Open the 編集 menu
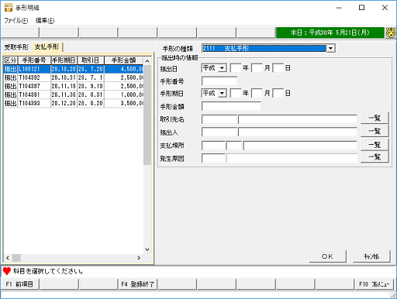397x299 pixels. point(45,21)
